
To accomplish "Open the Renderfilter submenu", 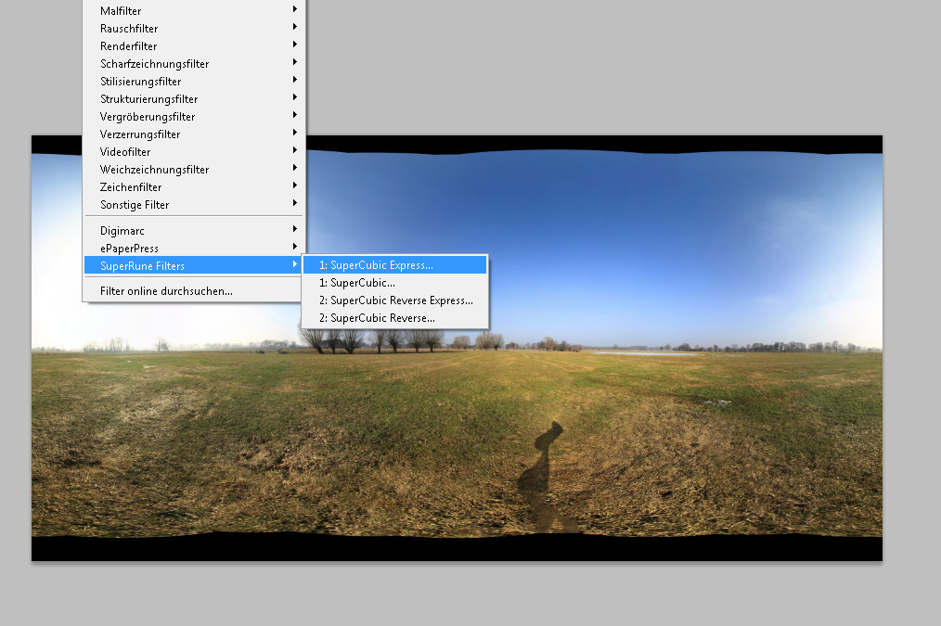I will 128,46.
